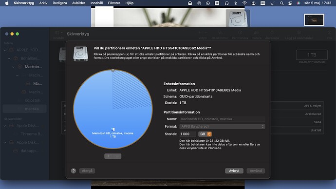
Task: Remove a partition with the minus button
Action: pyautogui.click(x=117, y=156)
